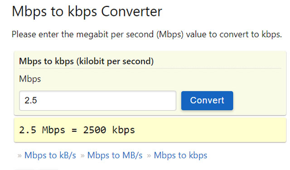This screenshot has width=290, height=170.
Task: Click the Mbps to kbps Converter heading
Action: coord(87,12)
